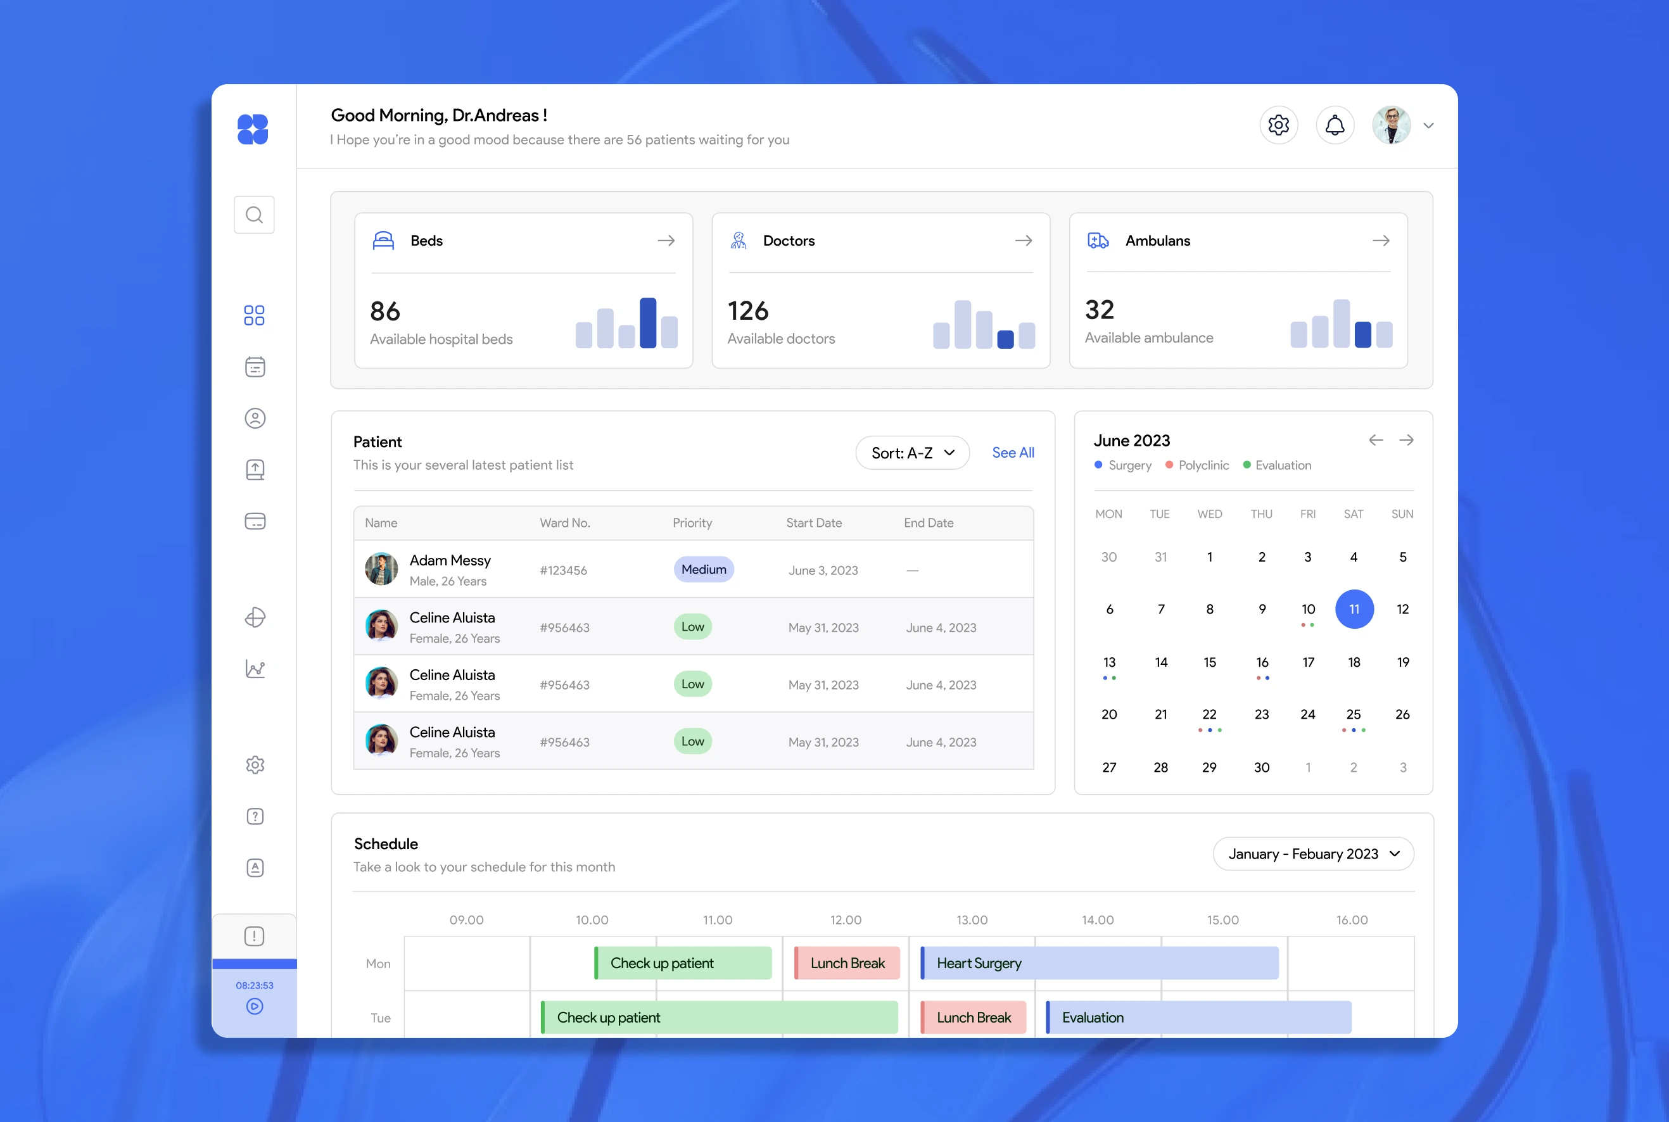This screenshot has height=1122, width=1669.
Task: Open the line chart analytics icon
Action: [255, 669]
